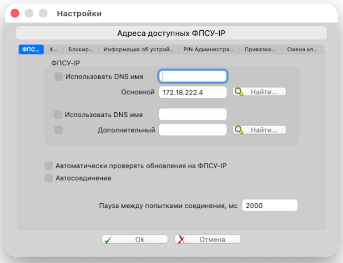Open the Х... tab
Image resolution: width=343 pixels, height=263 pixels.
54,49
